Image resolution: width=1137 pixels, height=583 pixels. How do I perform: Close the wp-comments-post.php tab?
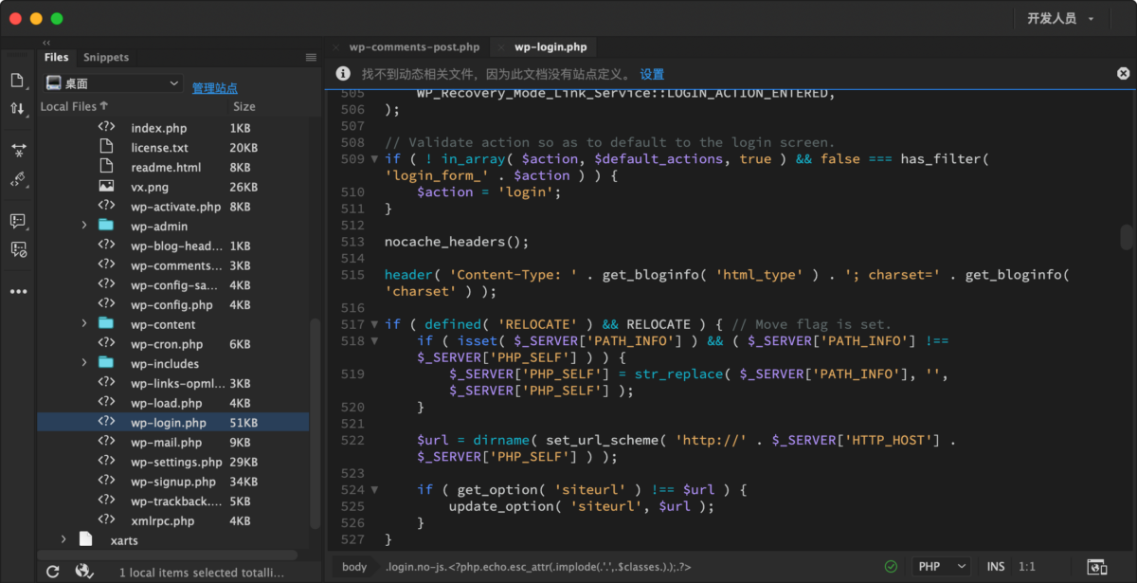coord(336,46)
